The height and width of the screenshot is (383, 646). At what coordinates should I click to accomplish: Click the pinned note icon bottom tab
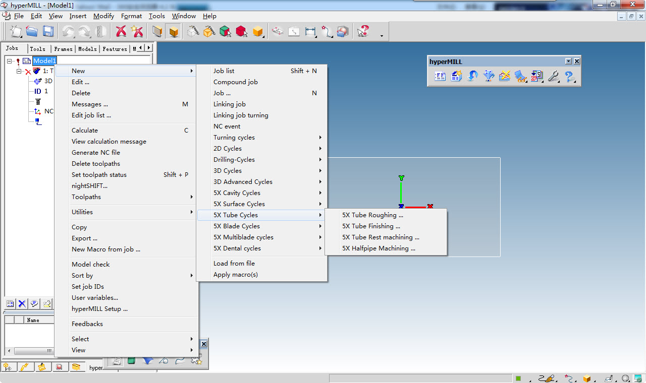[42, 367]
